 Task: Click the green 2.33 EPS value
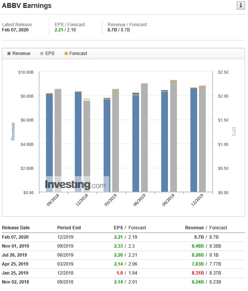coord(119,246)
